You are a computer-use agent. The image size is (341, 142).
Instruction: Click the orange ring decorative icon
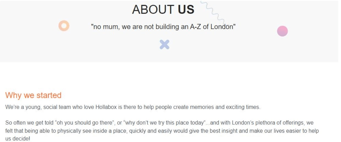64,26
